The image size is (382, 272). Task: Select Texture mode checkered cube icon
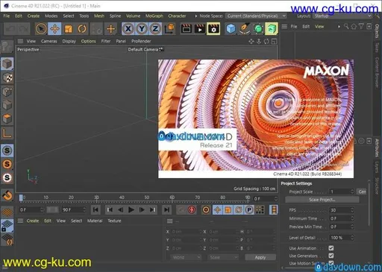click(7, 78)
